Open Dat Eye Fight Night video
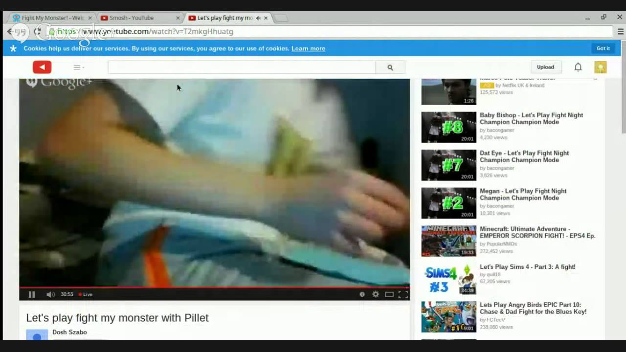The image size is (626, 352). pos(524,156)
